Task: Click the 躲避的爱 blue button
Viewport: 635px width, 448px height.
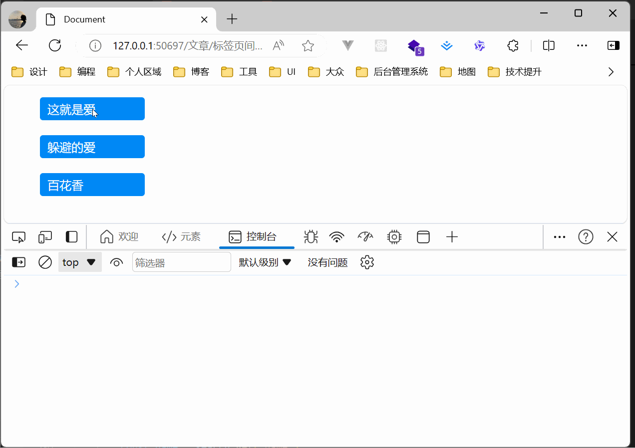Action: pyautogui.click(x=92, y=147)
